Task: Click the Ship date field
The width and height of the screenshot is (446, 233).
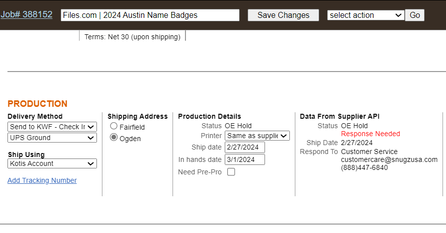Action: (x=245, y=148)
